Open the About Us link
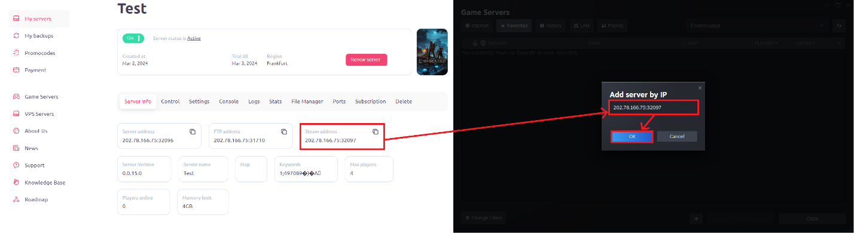 pos(36,131)
